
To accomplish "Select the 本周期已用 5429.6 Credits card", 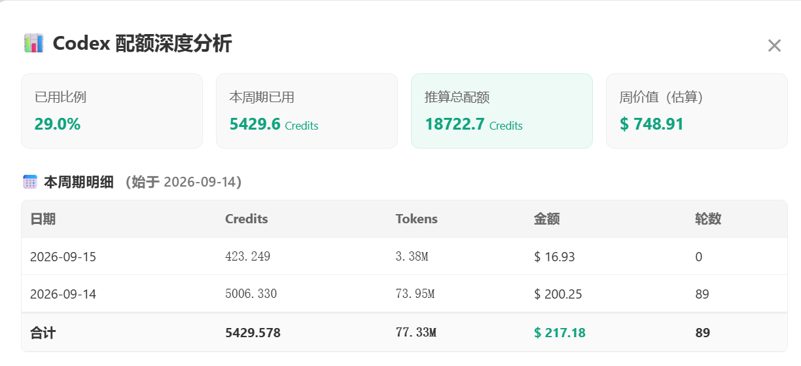I will click(x=307, y=111).
